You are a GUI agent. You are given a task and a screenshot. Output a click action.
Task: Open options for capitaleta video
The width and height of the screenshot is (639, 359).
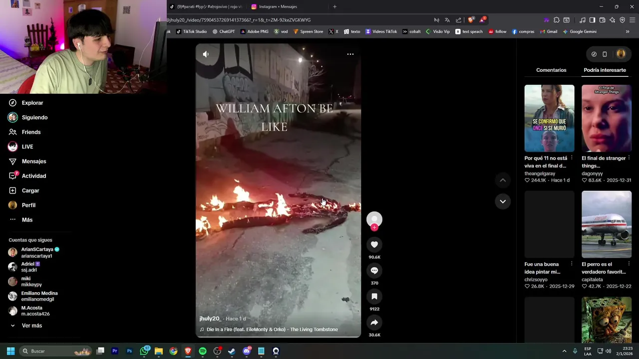tap(629, 264)
